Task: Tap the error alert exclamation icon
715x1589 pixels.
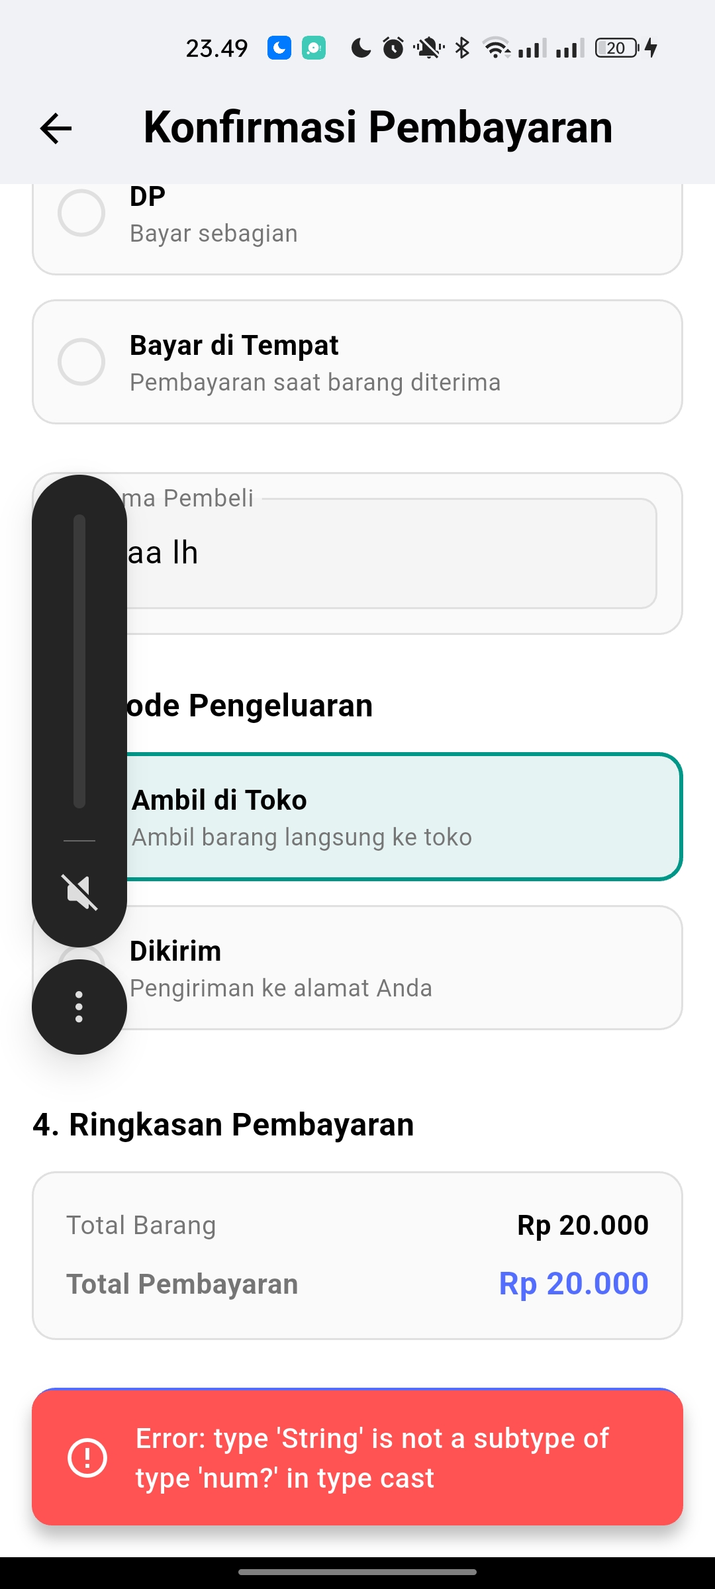Action: (x=87, y=1457)
